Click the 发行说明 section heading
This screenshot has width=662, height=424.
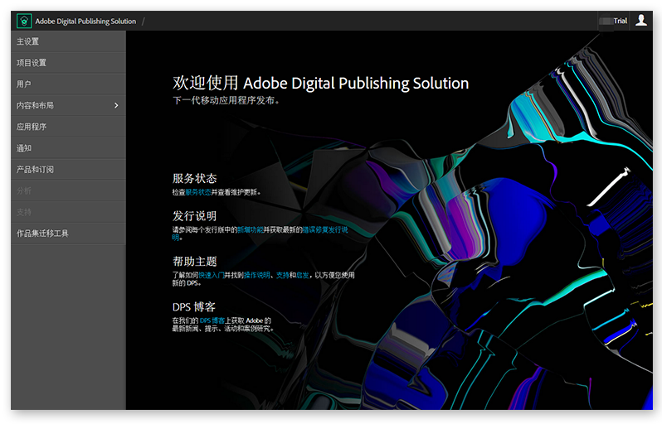pyautogui.click(x=195, y=216)
